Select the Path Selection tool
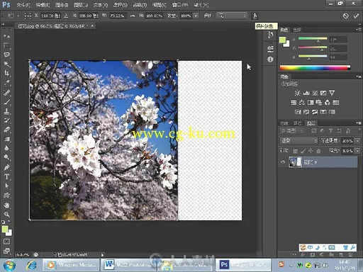363x272 pixels. (6, 186)
